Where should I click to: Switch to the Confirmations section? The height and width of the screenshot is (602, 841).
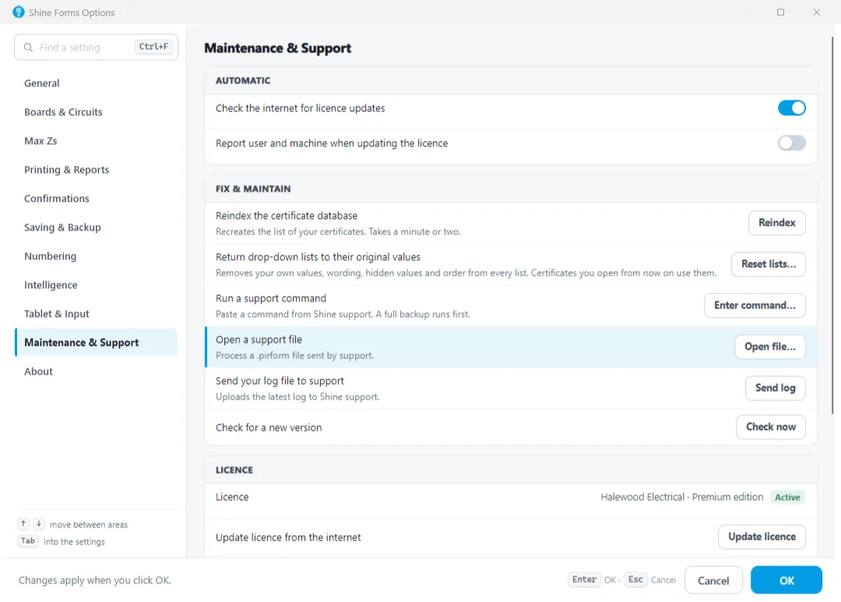[x=96, y=199]
